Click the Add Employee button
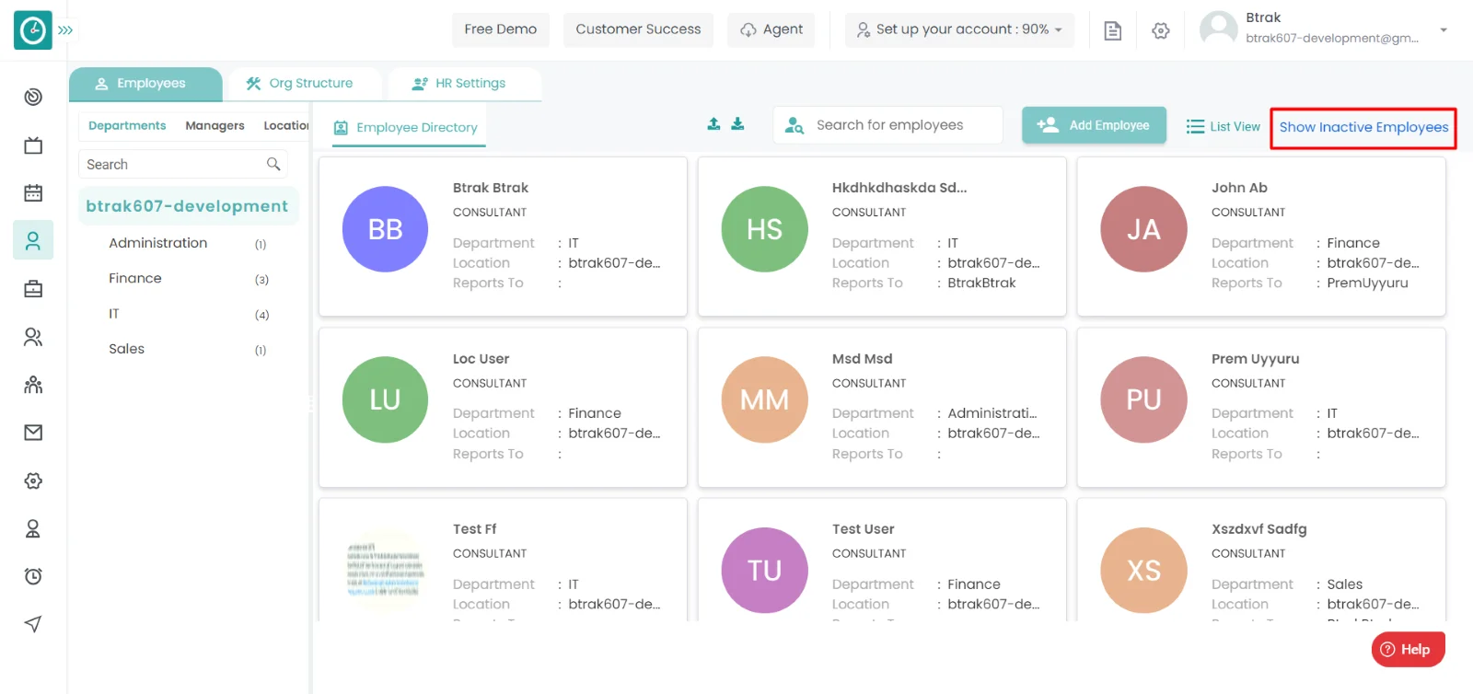The width and height of the screenshot is (1473, 694). click(x=1094, y=125)
